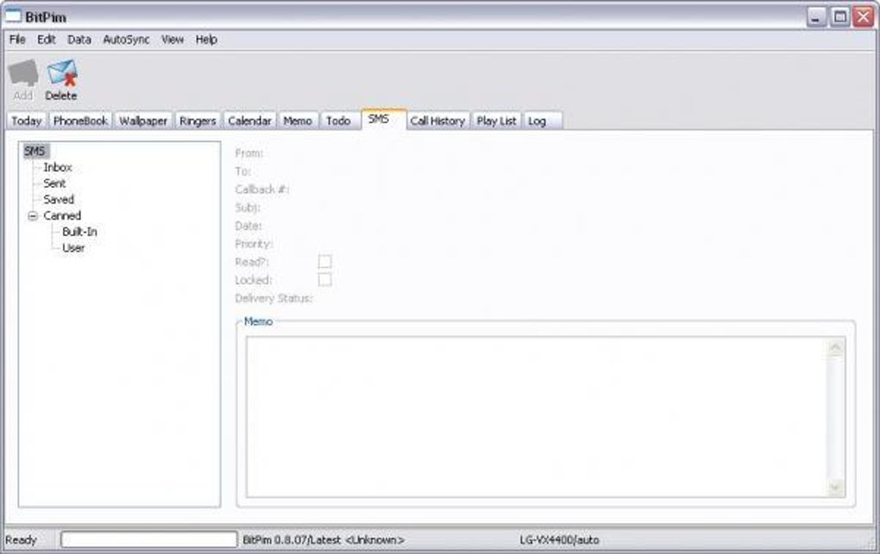Screen dimensions: 880x554
Task: Switch to the Memo tab
Action: pyautogui.click(x=298, y=121)
